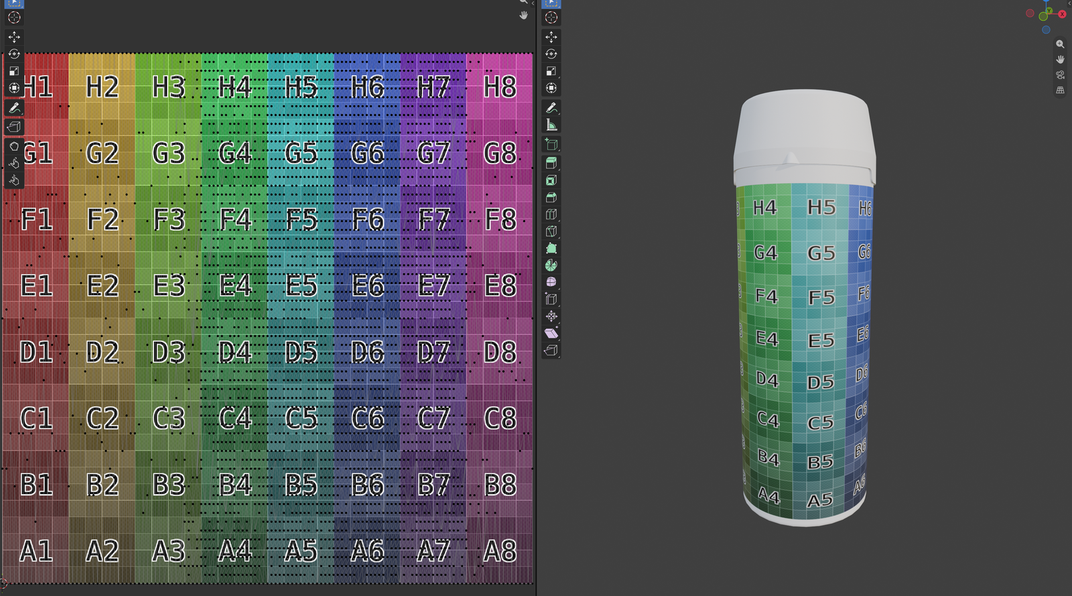
Task: Select the Rip Region tool in UV editor
Action: pyautogui.click(x=14, y=127)
